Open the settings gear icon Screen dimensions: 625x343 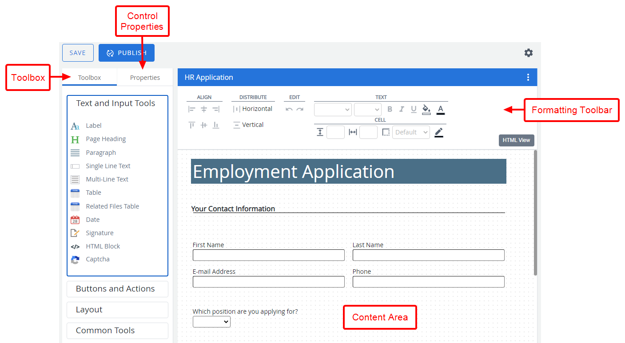(528, 53)
